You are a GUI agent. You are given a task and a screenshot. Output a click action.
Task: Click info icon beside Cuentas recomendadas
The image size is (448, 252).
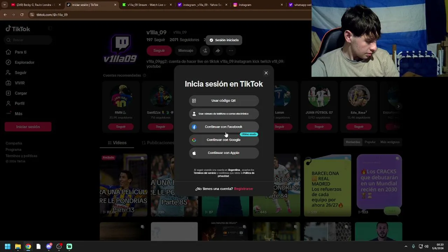pos(145,76)
